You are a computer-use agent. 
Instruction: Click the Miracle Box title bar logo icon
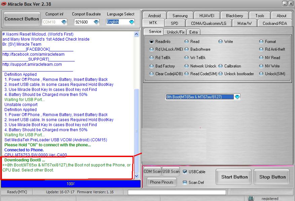(x=4, y=4)
